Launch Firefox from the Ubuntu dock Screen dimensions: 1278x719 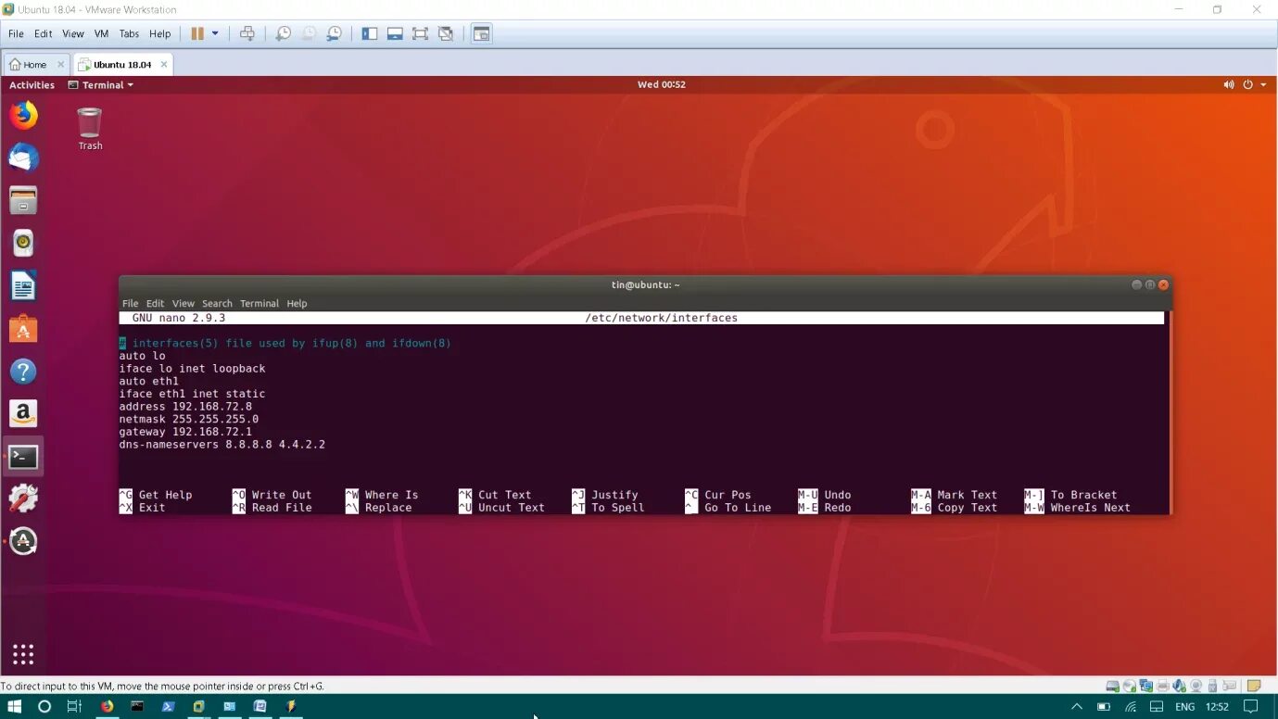point(23,115)
